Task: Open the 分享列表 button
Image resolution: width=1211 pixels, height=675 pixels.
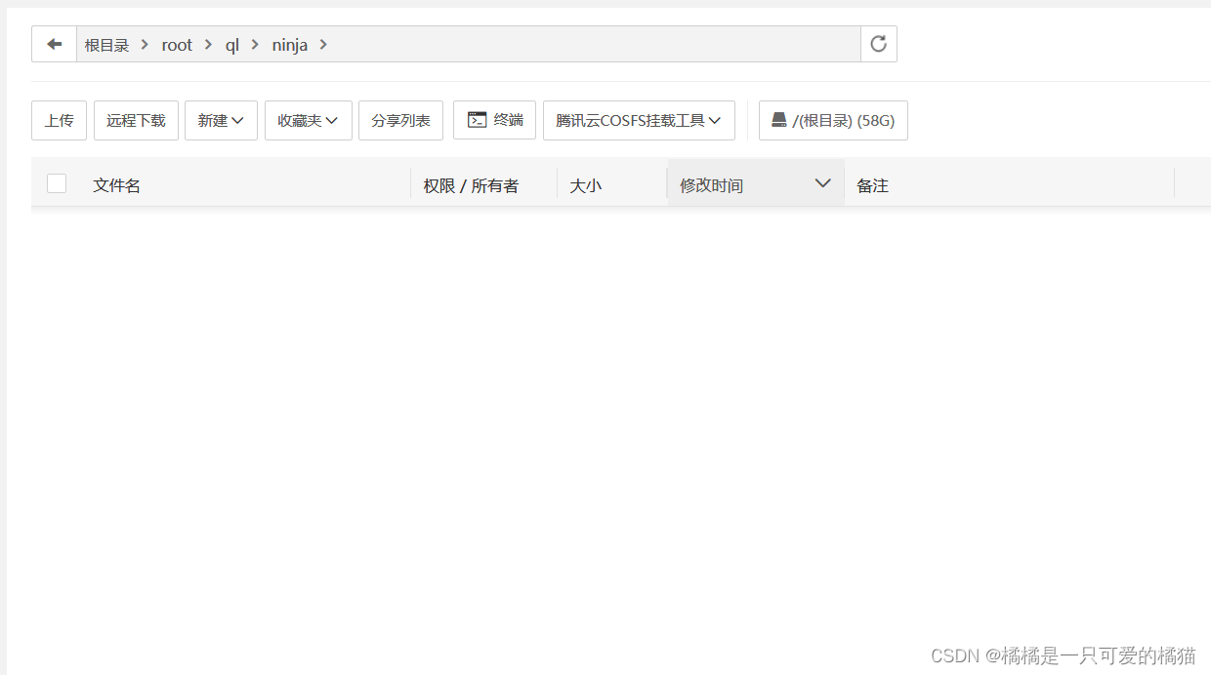Action: (x=400, y=120)
